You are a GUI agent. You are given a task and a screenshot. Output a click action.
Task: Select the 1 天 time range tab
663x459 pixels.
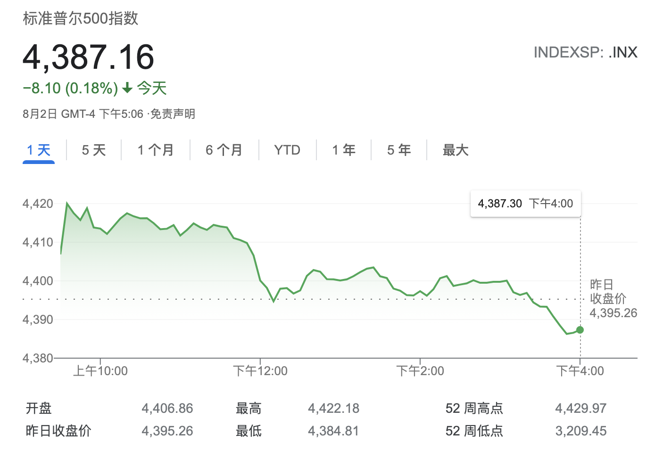(x=39, y=150)
